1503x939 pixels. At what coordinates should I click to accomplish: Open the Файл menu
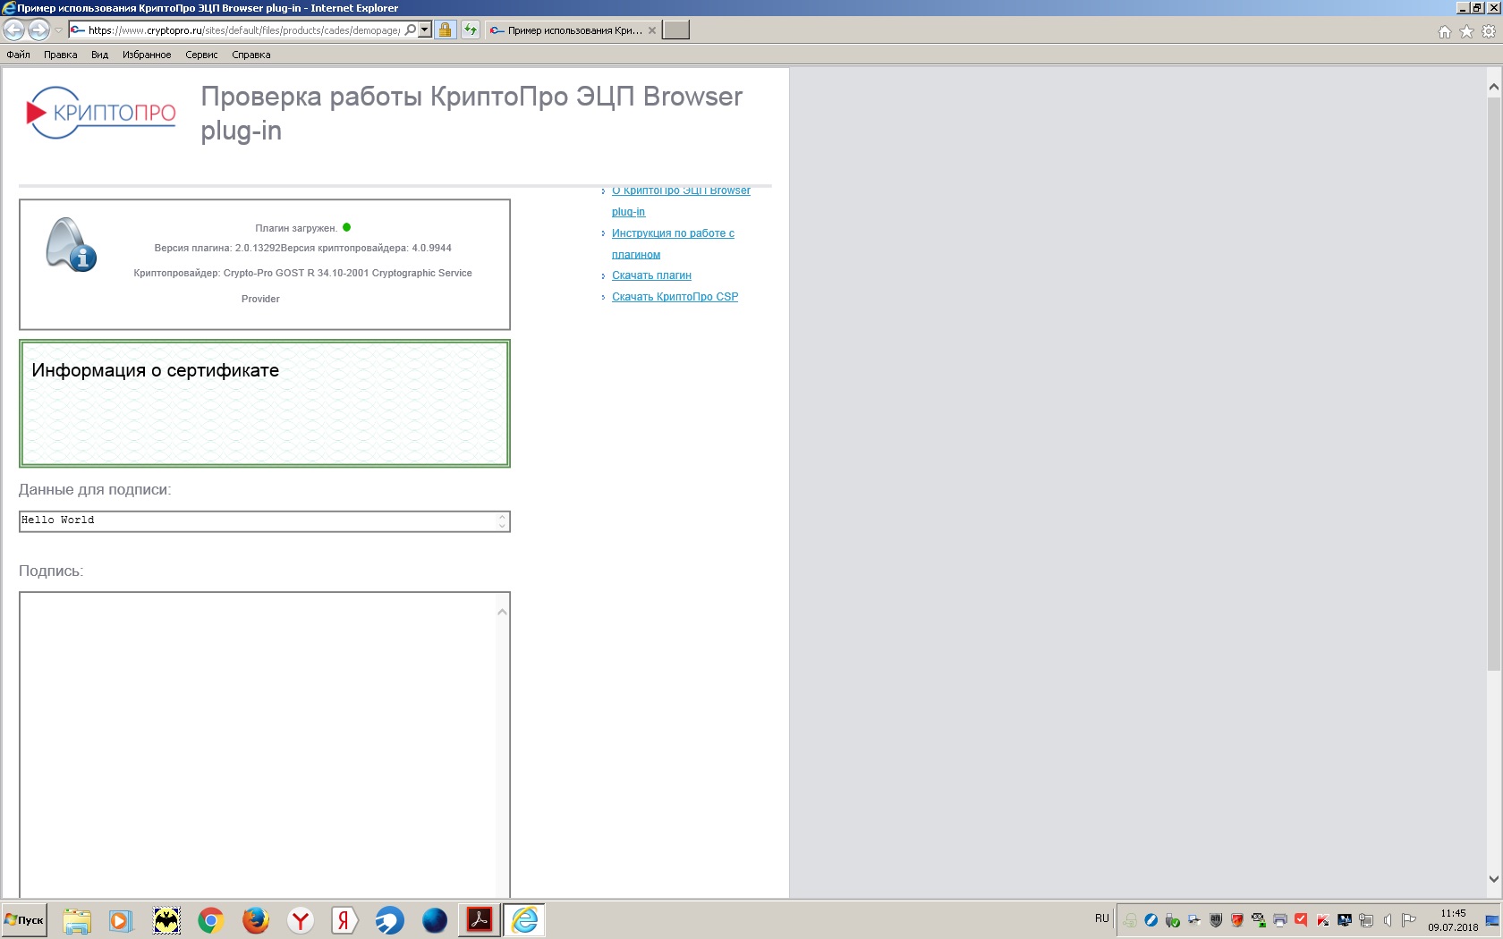pos(18,55)
